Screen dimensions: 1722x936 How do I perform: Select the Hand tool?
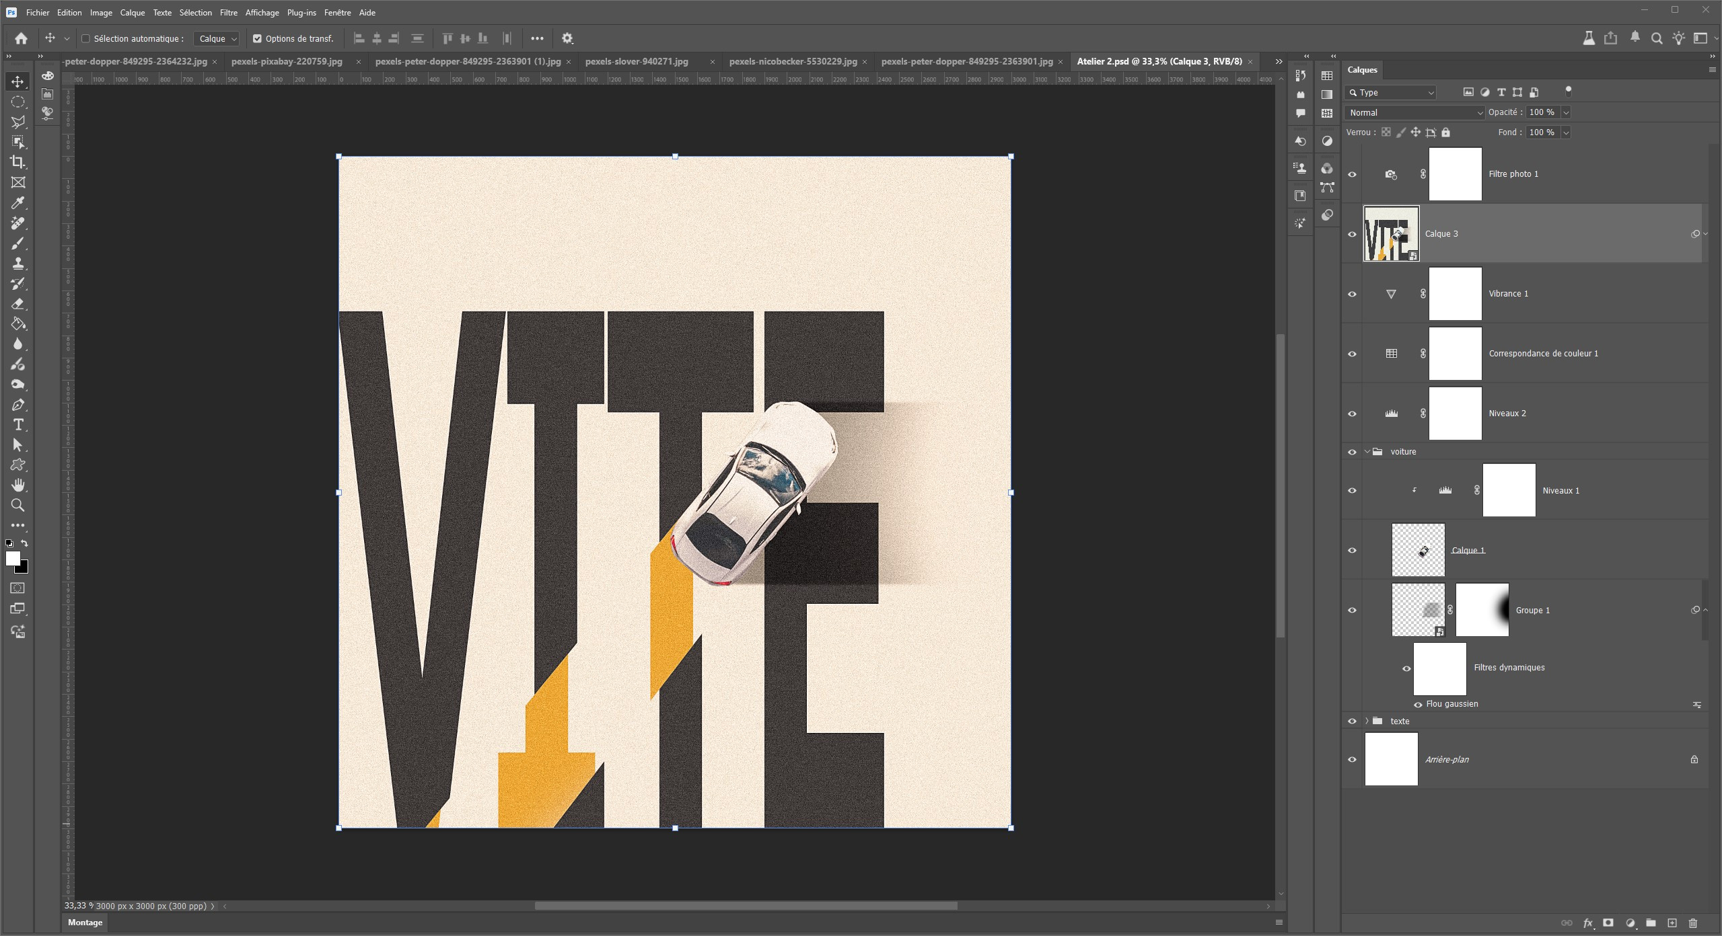click(18, 485)
